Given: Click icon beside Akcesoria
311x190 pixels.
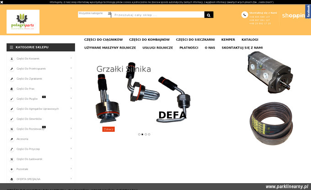Looking at the screenshot, I should coord(12,139).
